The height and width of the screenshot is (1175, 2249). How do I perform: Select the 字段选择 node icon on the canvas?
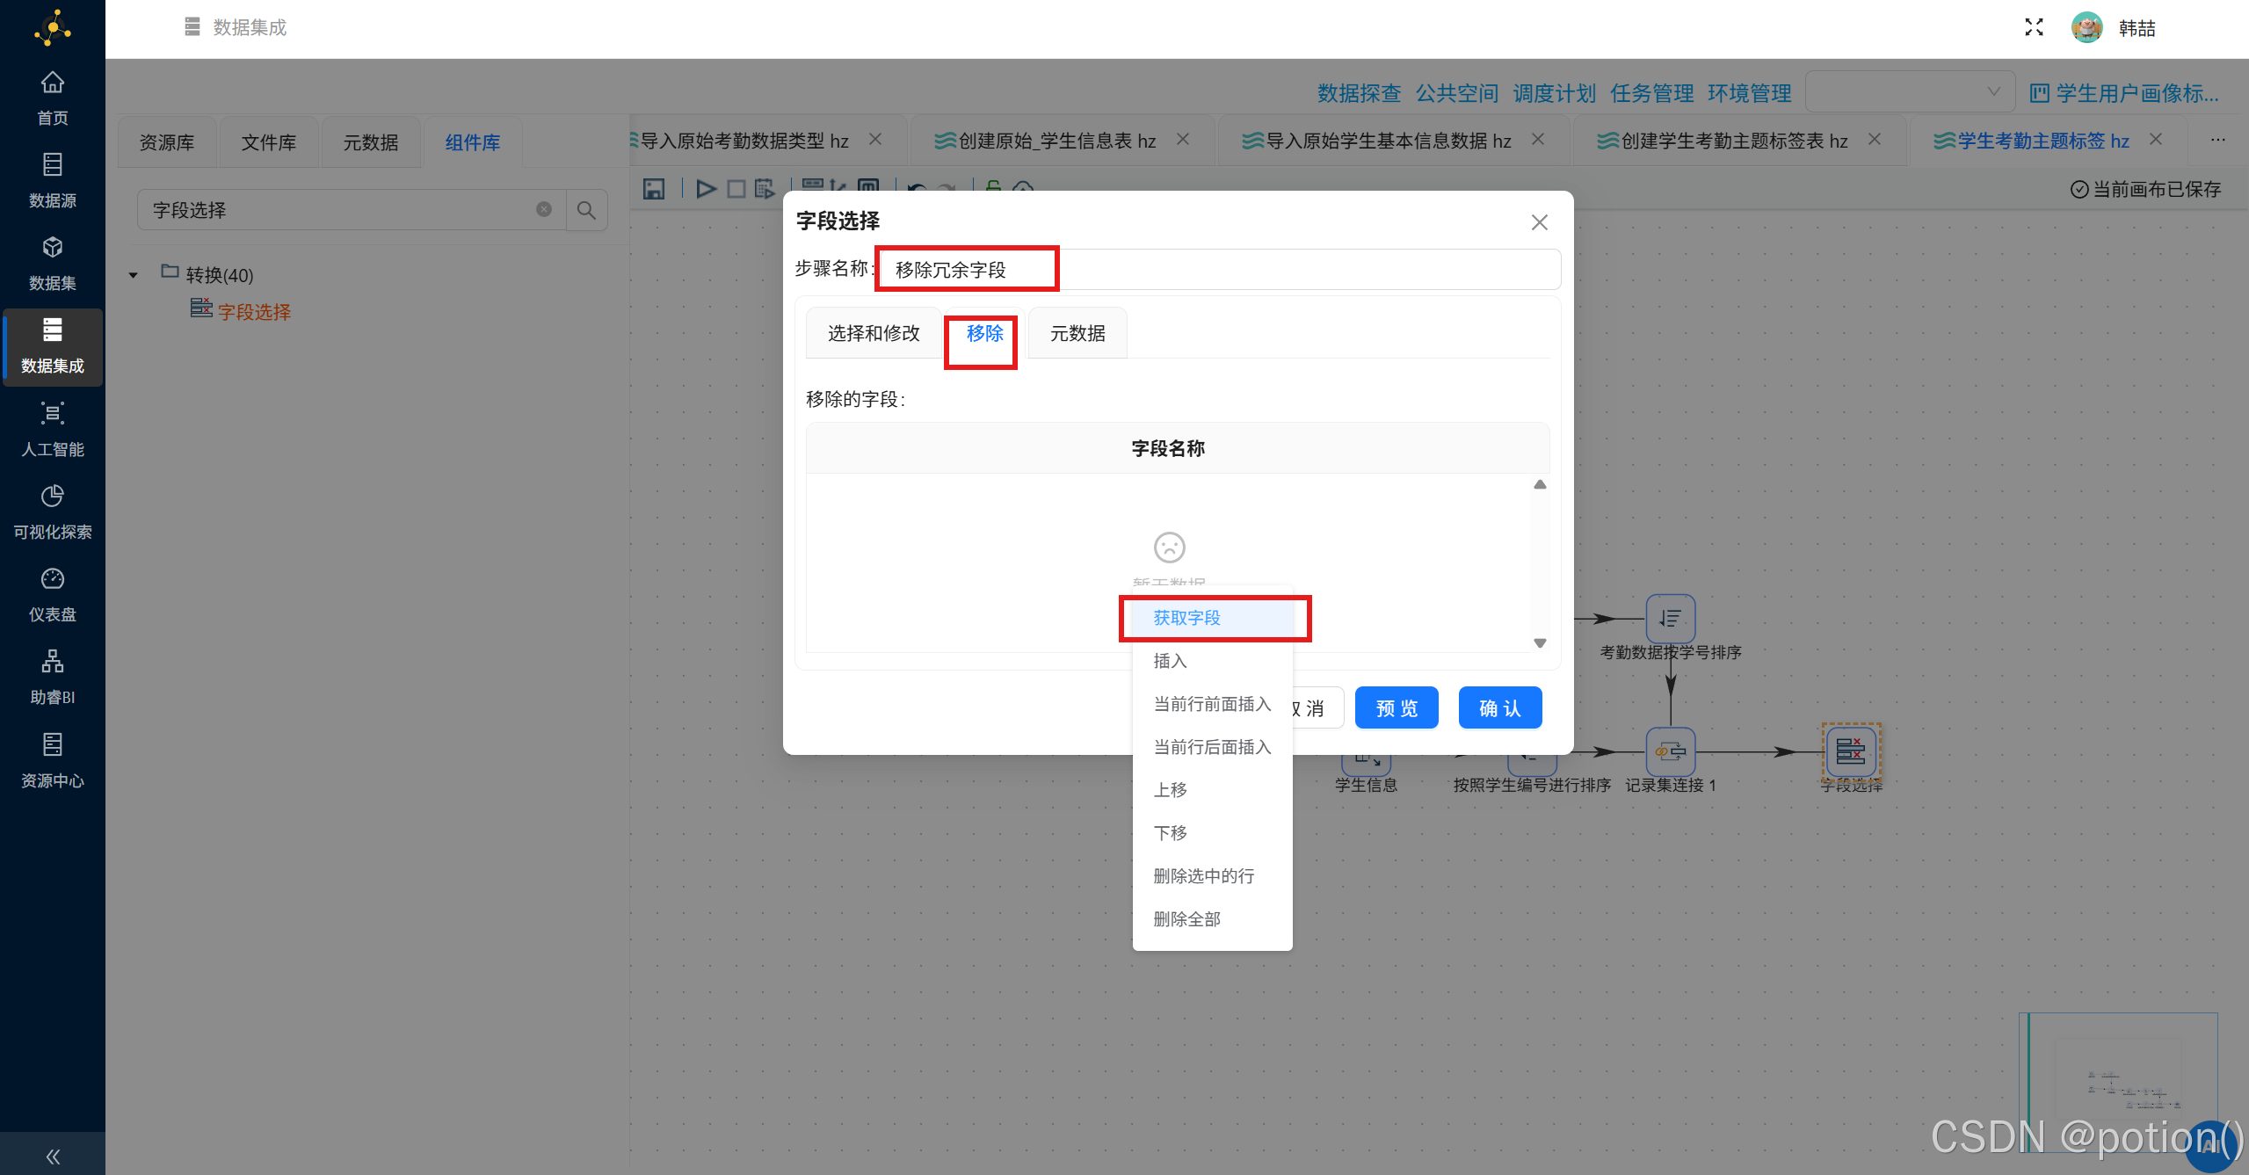tap(1851, 751)
